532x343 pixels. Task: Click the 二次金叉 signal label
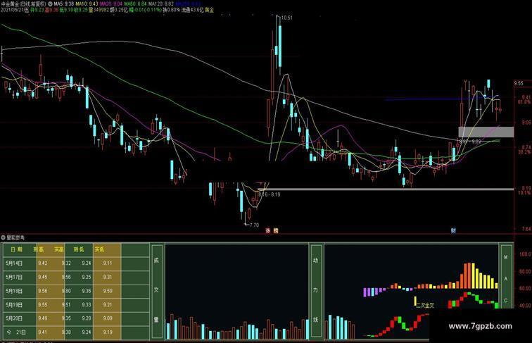point(426,305)
